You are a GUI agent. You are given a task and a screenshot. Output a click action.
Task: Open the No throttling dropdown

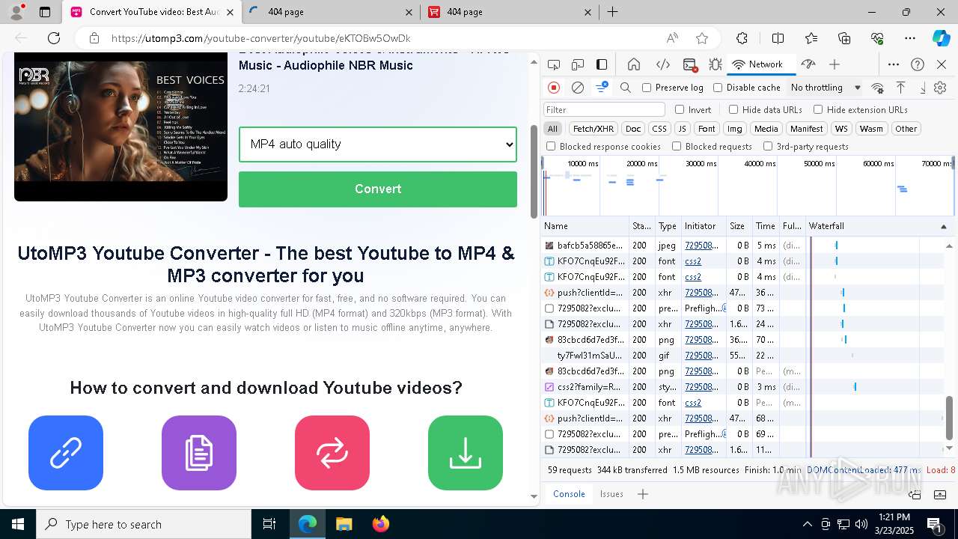826,88
